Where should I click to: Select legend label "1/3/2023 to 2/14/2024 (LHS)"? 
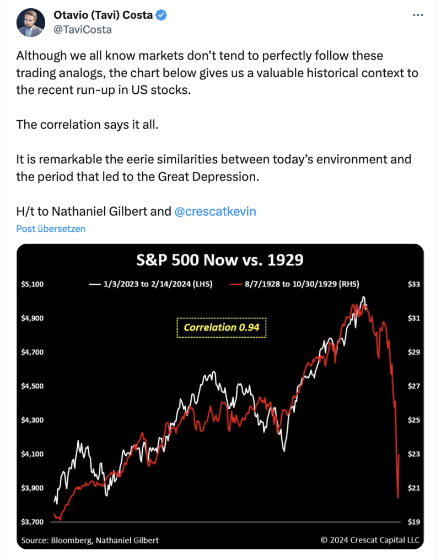[158, 284]
